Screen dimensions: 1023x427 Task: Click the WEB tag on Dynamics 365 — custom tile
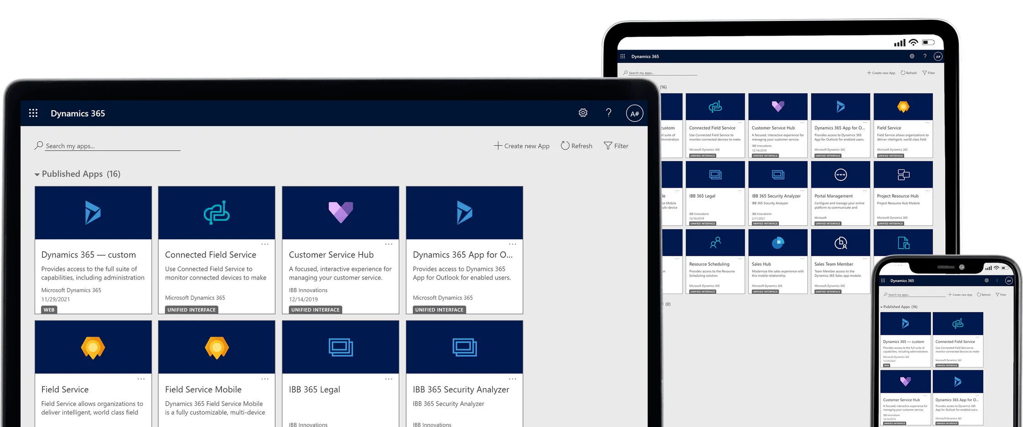pos(49,310)
